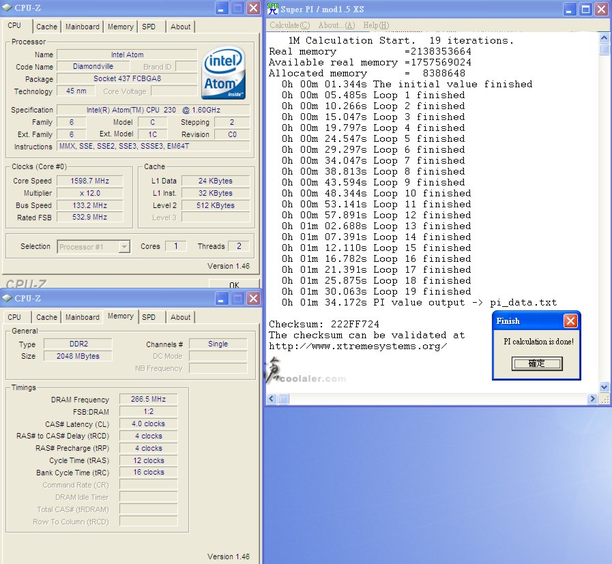Select Memory tab in bottom CPU-Z window
Image resolution: width=612 pixels, height=564 pixels.
coord(121,316)
